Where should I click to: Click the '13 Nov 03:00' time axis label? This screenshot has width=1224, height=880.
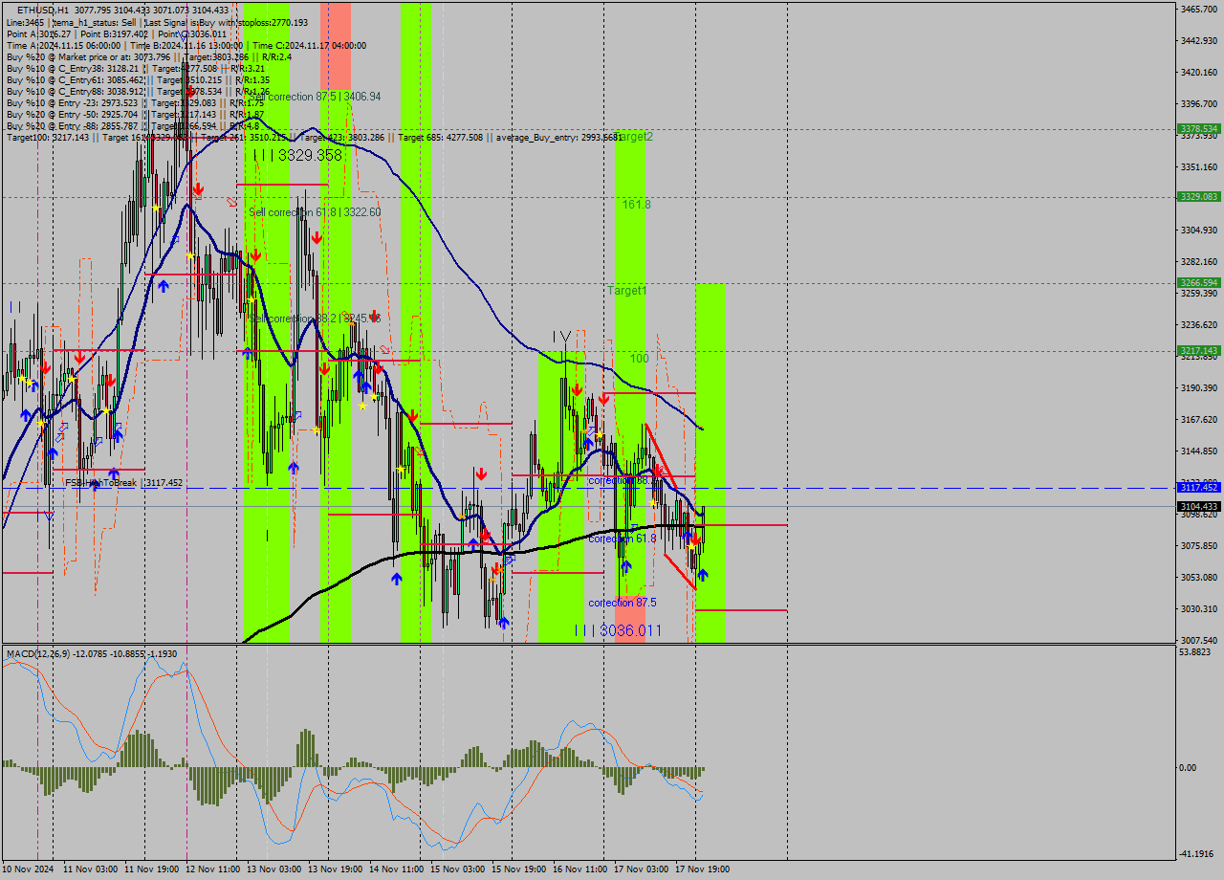click(273, 869)
